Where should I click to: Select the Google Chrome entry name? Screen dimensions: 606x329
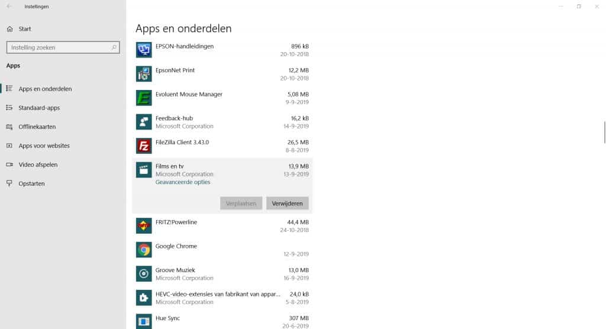pyautogui.click(x=176, y=246)
